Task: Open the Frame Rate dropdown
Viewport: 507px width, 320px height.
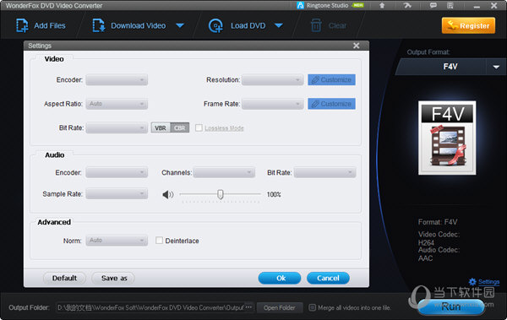Action: pyautogui.click(x=273, y=104)
